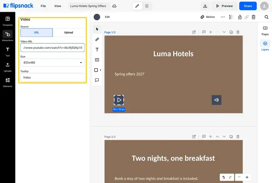The width and height of the screenshot is (272, 183).
Task: Delete Page 1/3
Action: click(238, 32)
